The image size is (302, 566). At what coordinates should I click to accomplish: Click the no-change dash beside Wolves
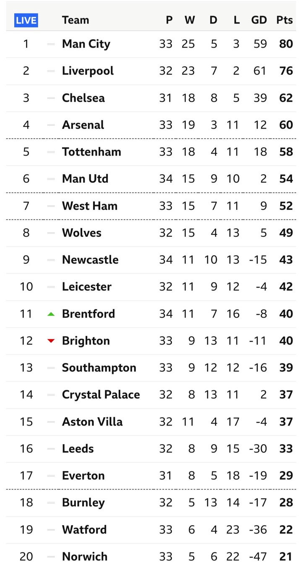coord(51,233)
